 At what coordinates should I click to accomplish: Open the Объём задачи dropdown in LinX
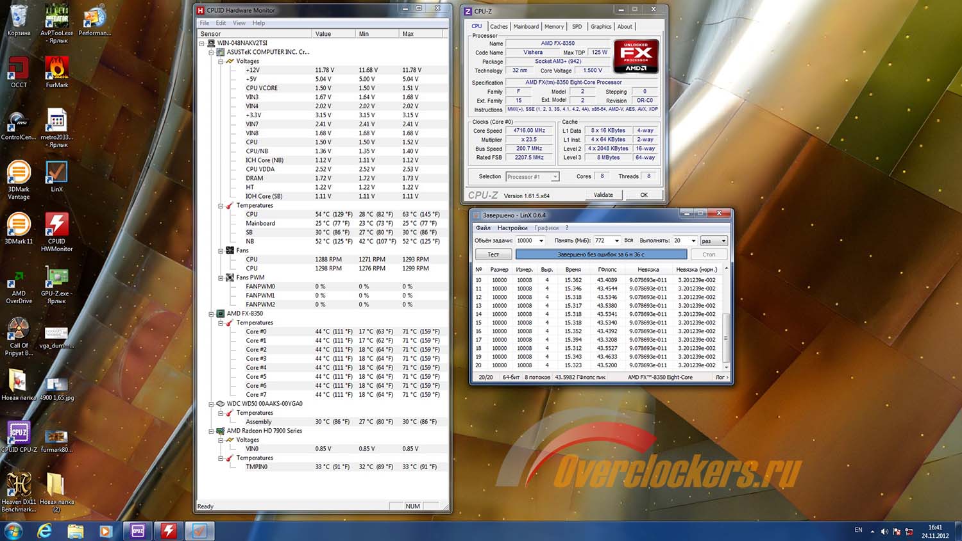click(541, 241)
